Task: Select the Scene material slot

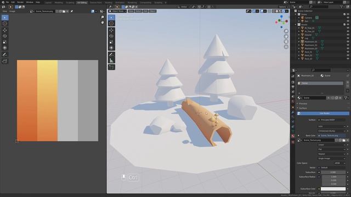Action: pos(320,83)
